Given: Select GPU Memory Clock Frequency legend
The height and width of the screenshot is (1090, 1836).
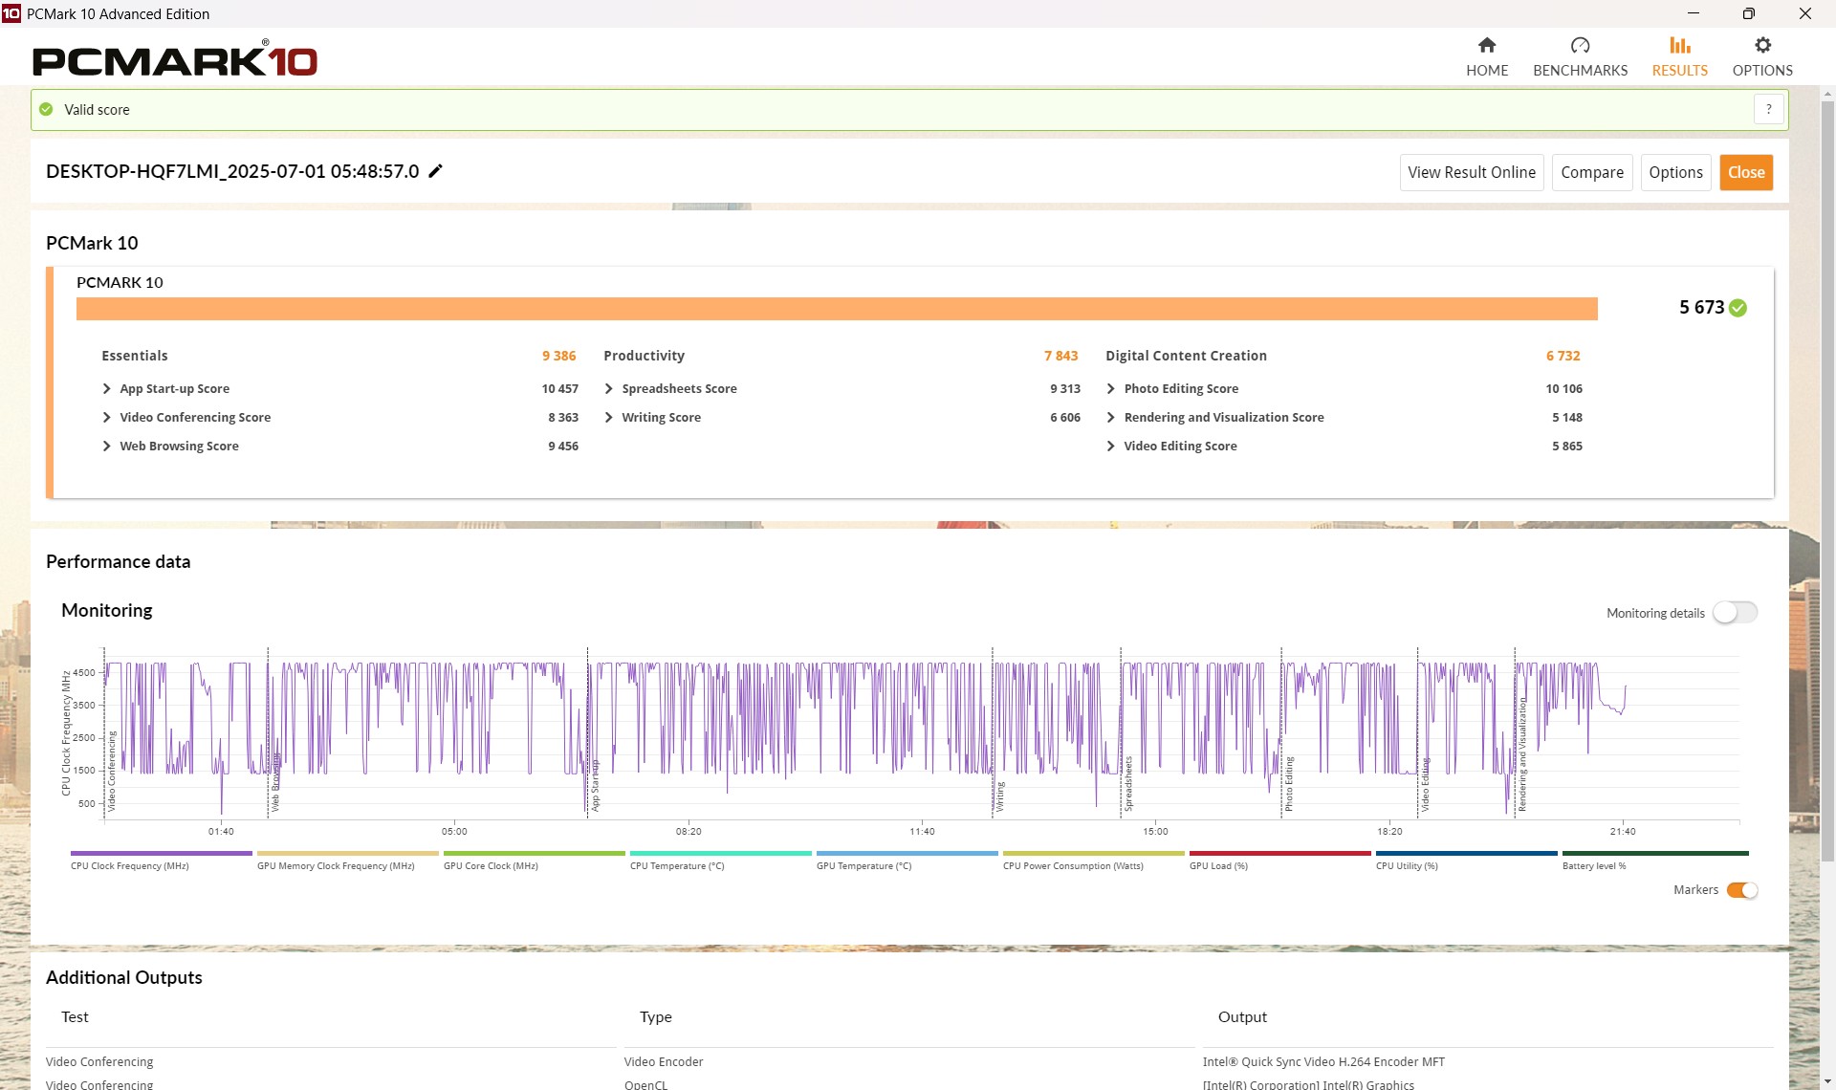Looking at the screenshot, I should 347,861.
